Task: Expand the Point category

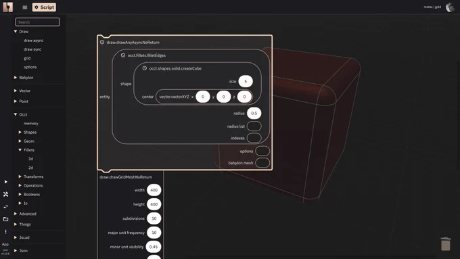Action: pos(16,101)
